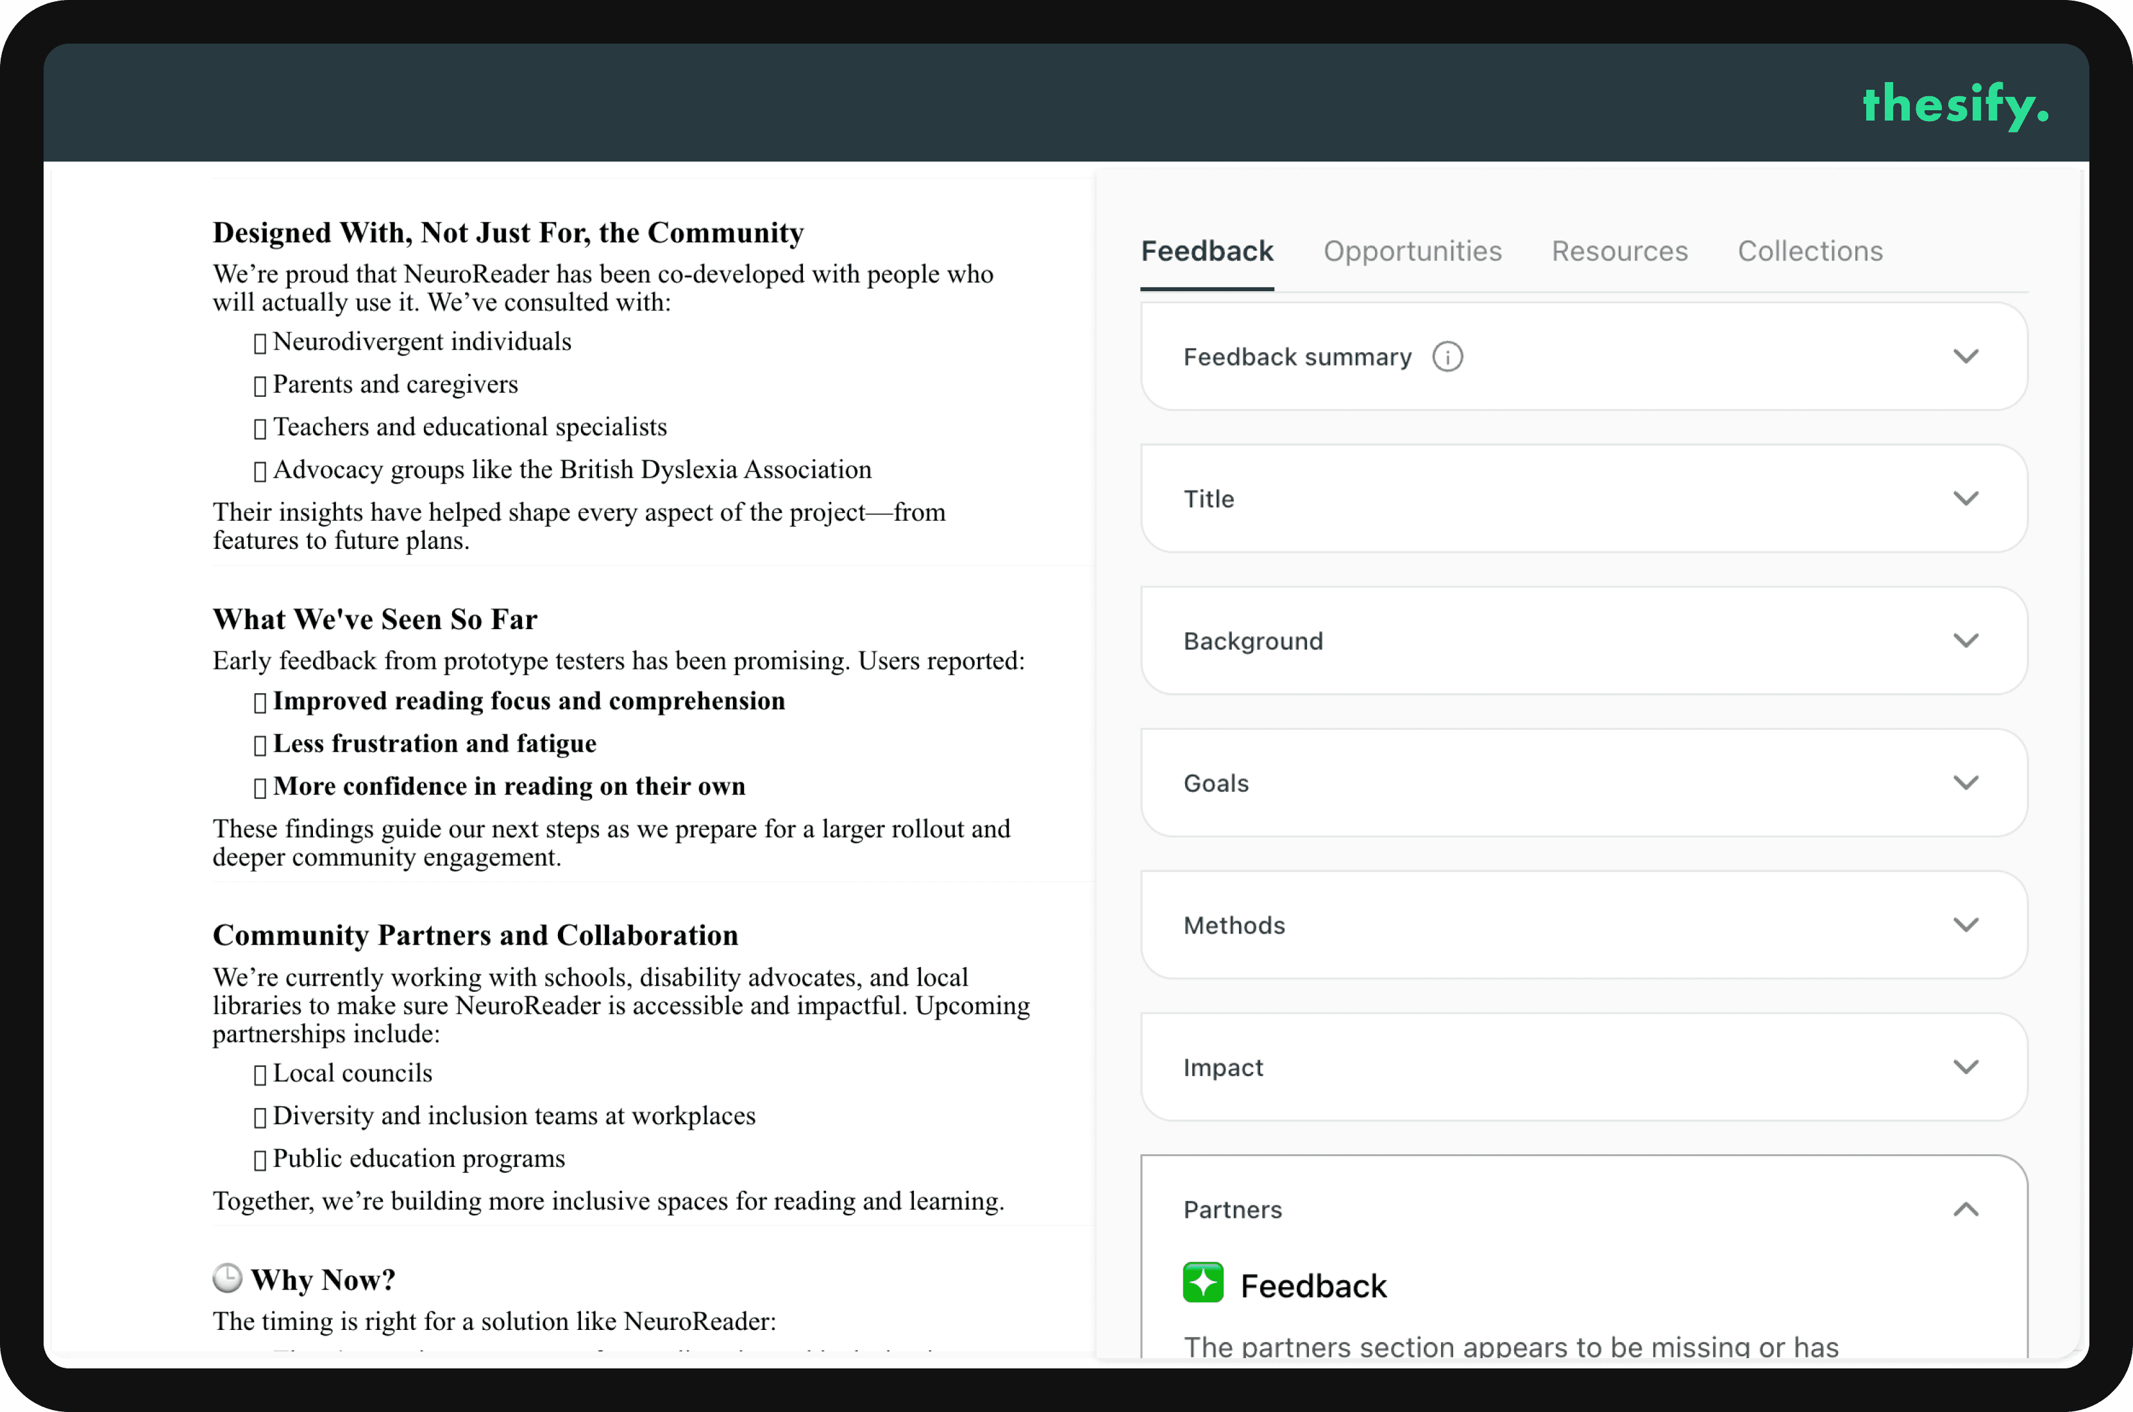Viewport: 2133px width, 1412px height.
Task: Click the text "The partners section appears to be missing"
Action: (x=1510, y=1346)
